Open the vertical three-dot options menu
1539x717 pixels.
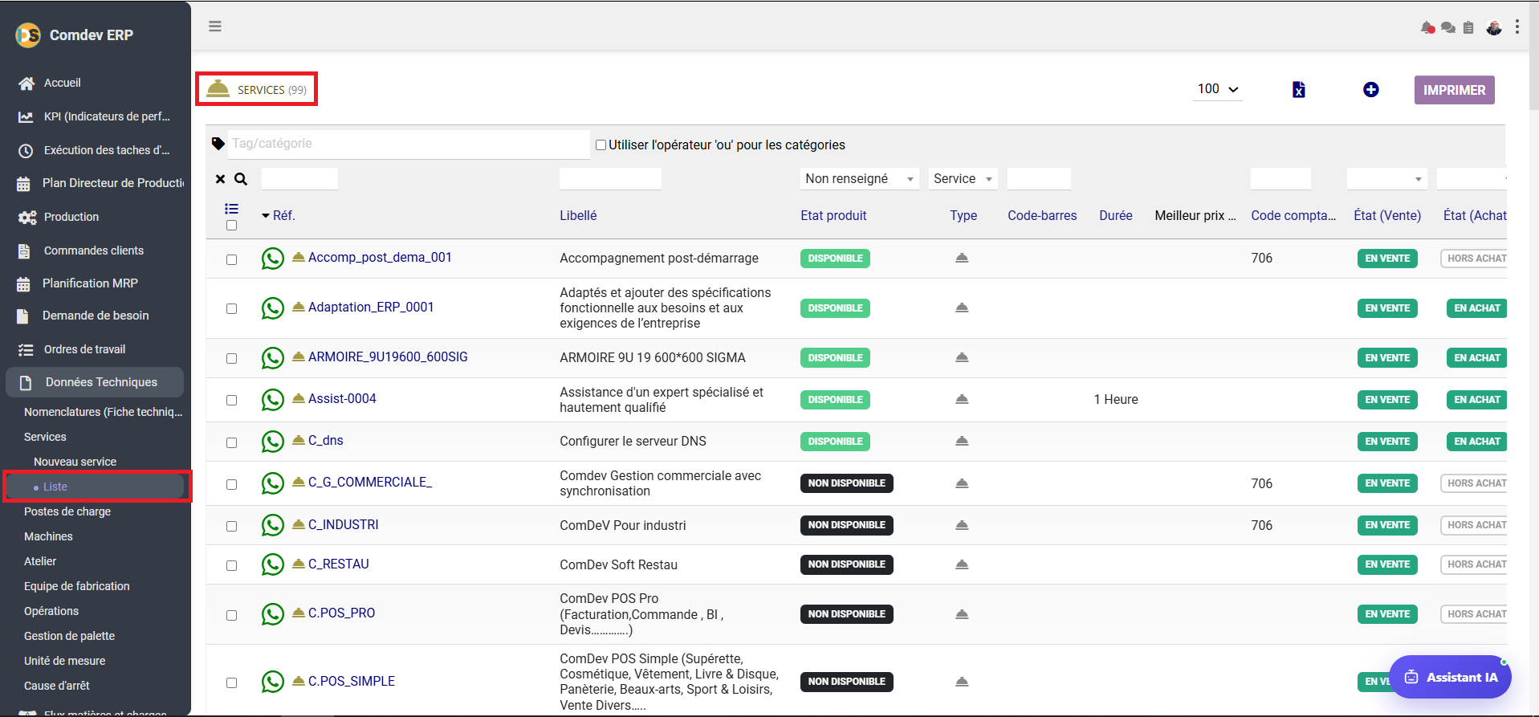[1517, 26]
